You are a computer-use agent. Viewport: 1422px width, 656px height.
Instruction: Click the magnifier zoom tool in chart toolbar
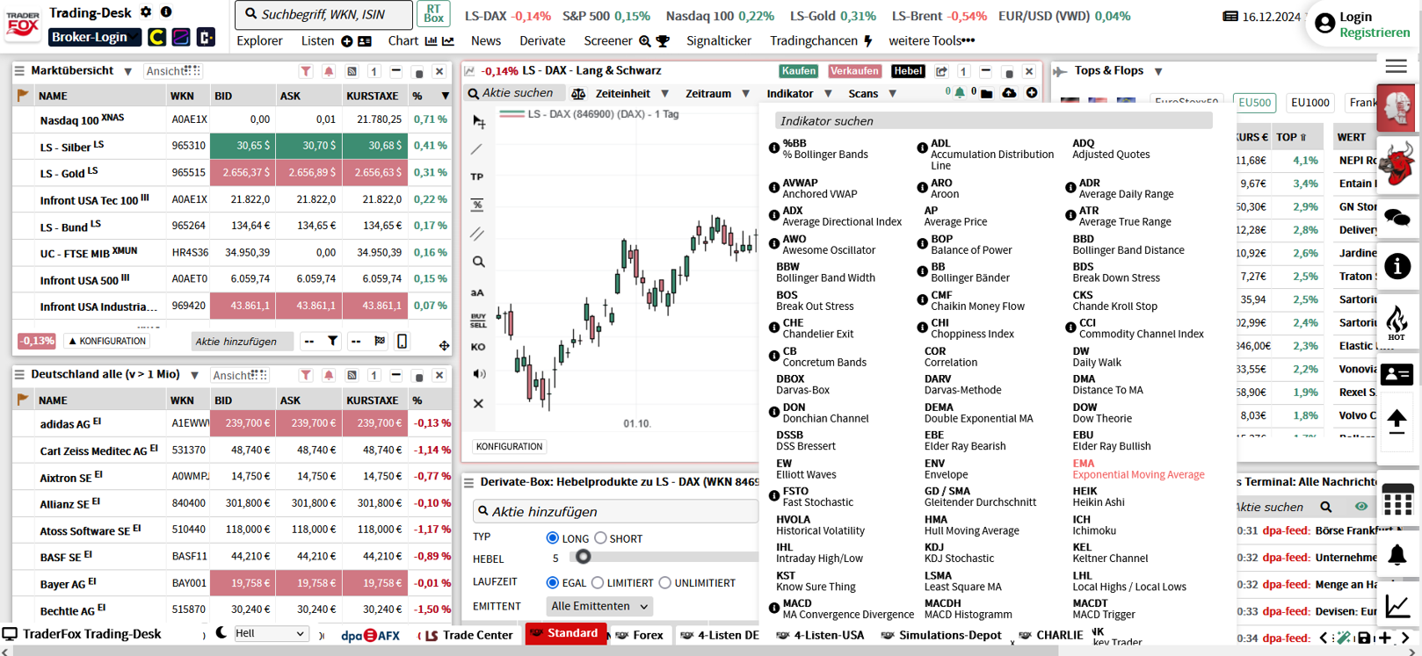[478, 262]
